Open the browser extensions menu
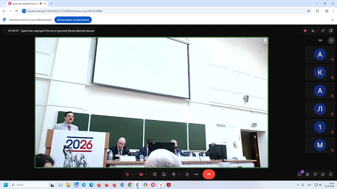Image resolution: width=337 pixels, height=189 pixels. pyautogui.click(x=318, y=11)
